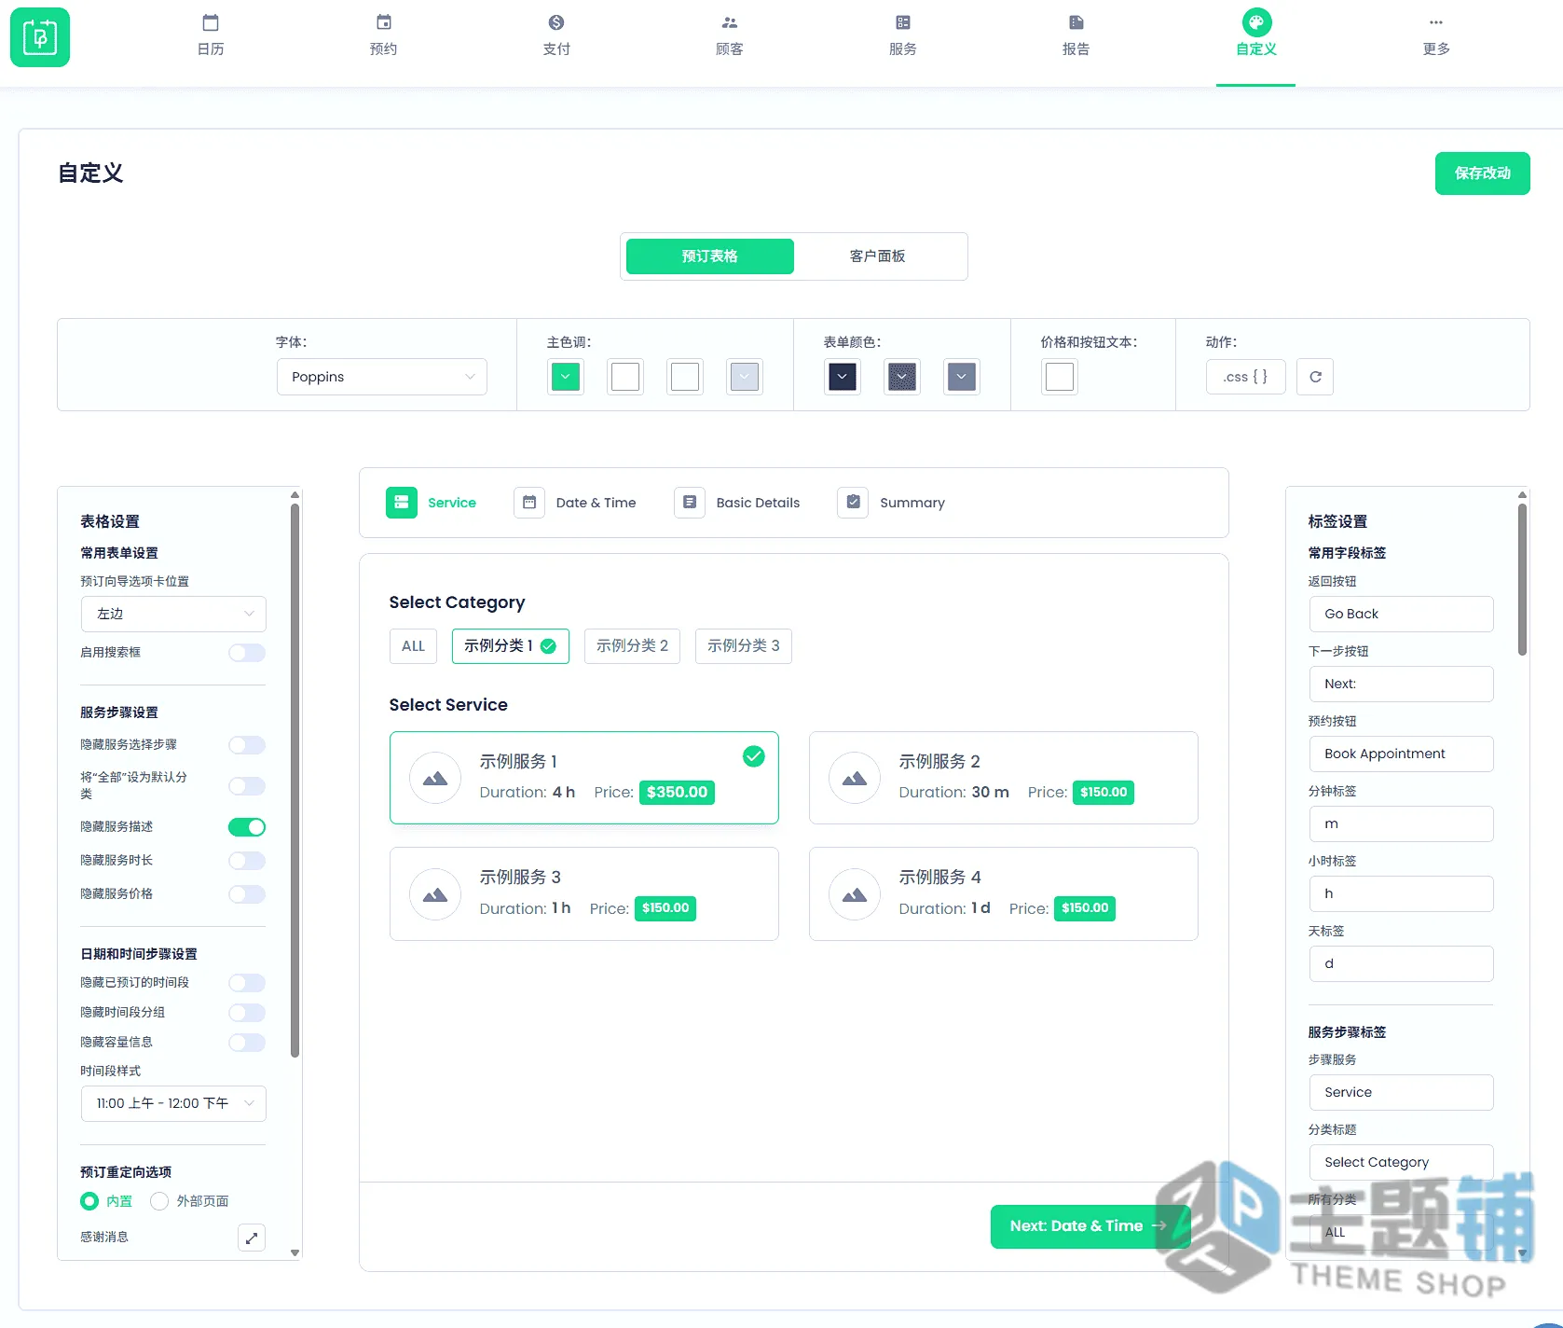Screen dimensions: 1563x1328
Task: Toggle 隐藏时间段分组 switch
Action: 247,1013
